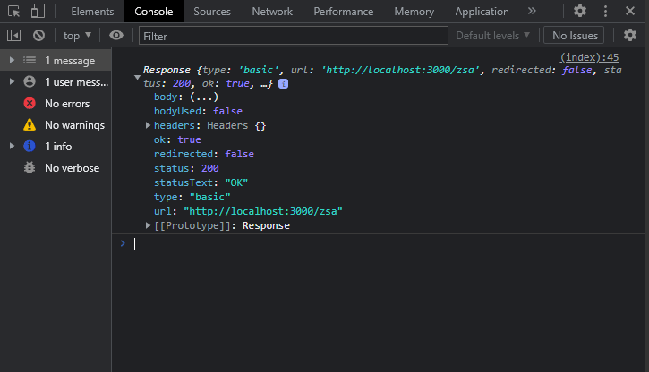Viewport: 649px width, 372px height.
Task: Collapse the logged Response object arrow
Action: click(x=137, y=77)
